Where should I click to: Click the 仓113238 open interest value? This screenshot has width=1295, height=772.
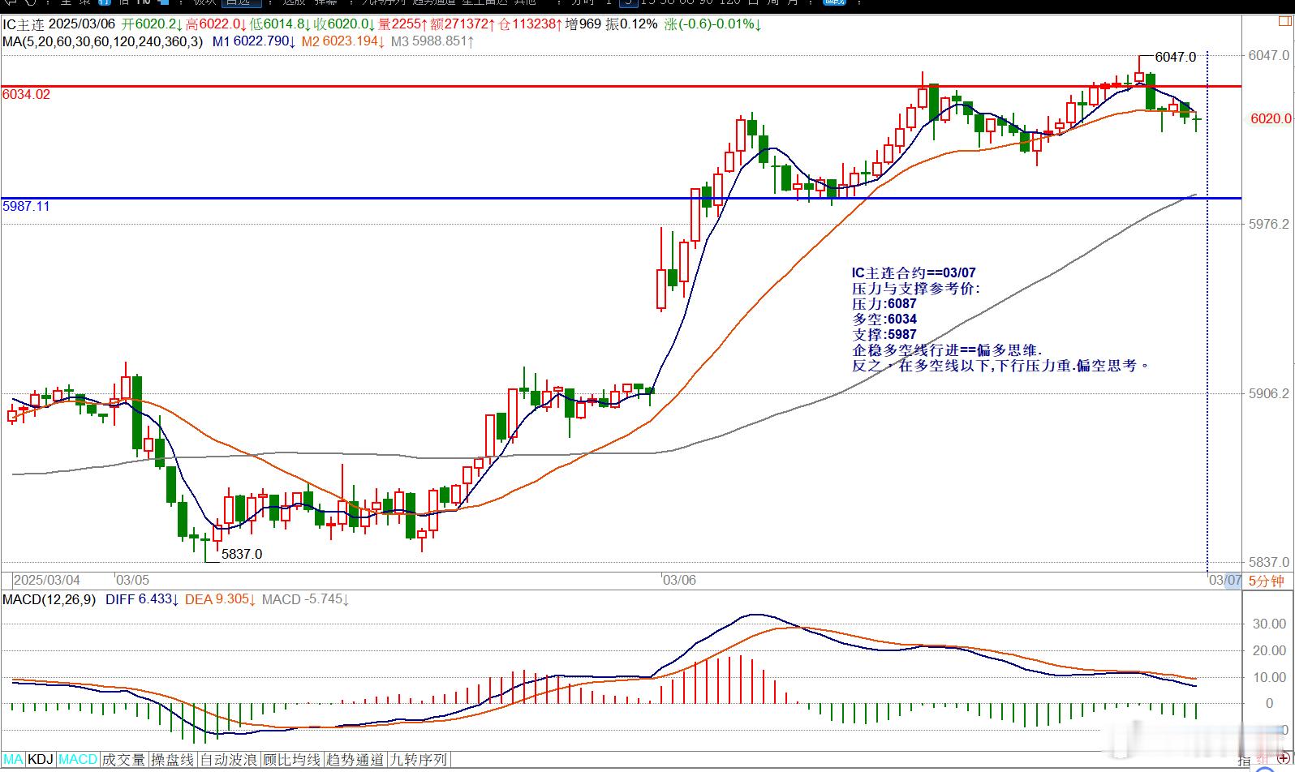530,24
